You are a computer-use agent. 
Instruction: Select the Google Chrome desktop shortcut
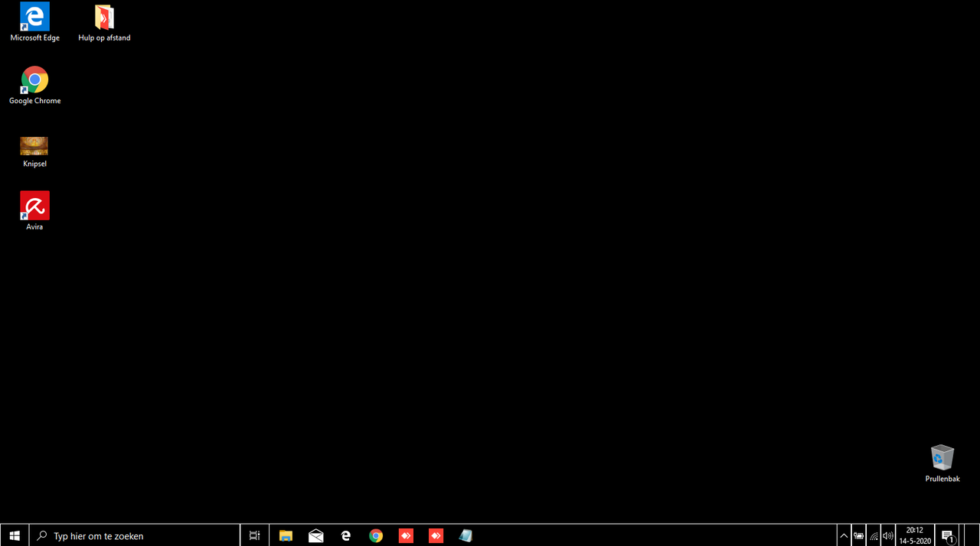[x=34, y=86]
